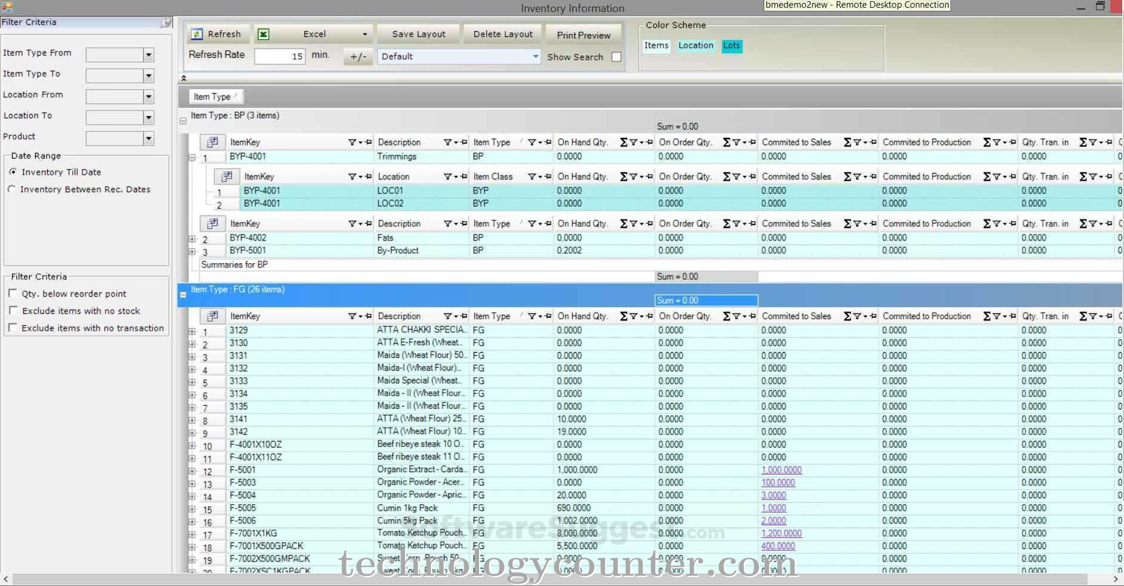Sort by Item Class column header
This screenshot has width=1124, height=586.
click(x=493, y=177)
